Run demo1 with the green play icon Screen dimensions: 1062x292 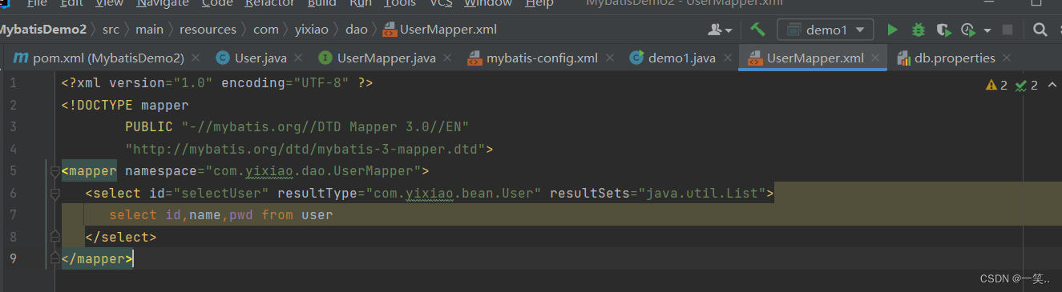click(x=892, y=30)
